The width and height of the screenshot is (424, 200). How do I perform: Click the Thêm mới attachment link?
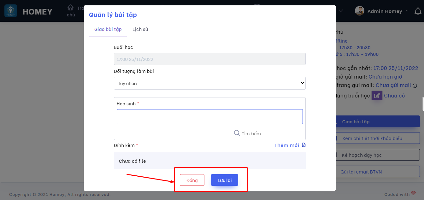(286, 145)
